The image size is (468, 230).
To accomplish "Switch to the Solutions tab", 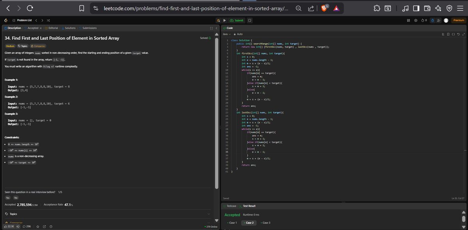I will 68,28.
